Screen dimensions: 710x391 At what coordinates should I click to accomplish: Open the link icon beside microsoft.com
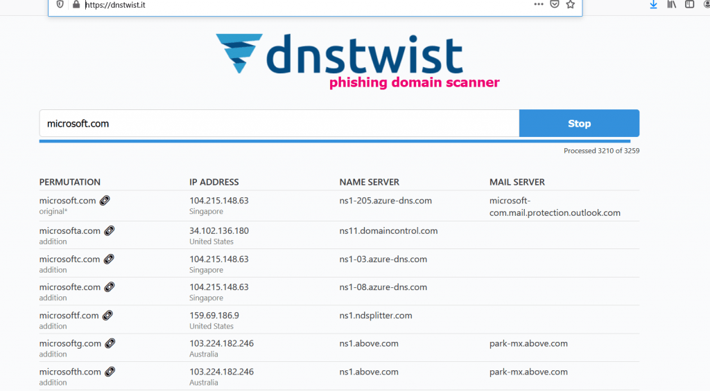click(x=105, y=200)
